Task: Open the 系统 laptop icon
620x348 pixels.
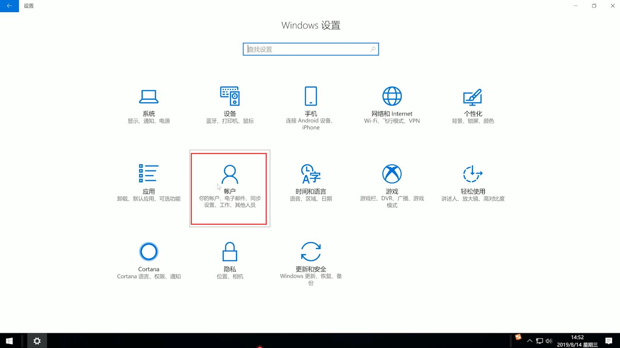Action: (x=149, y=97)
